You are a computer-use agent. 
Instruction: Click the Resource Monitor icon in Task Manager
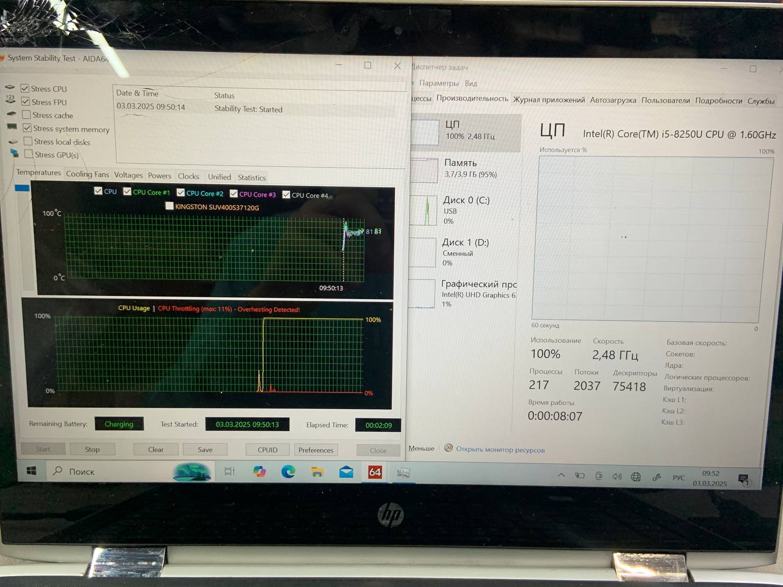tap(448, 448)
